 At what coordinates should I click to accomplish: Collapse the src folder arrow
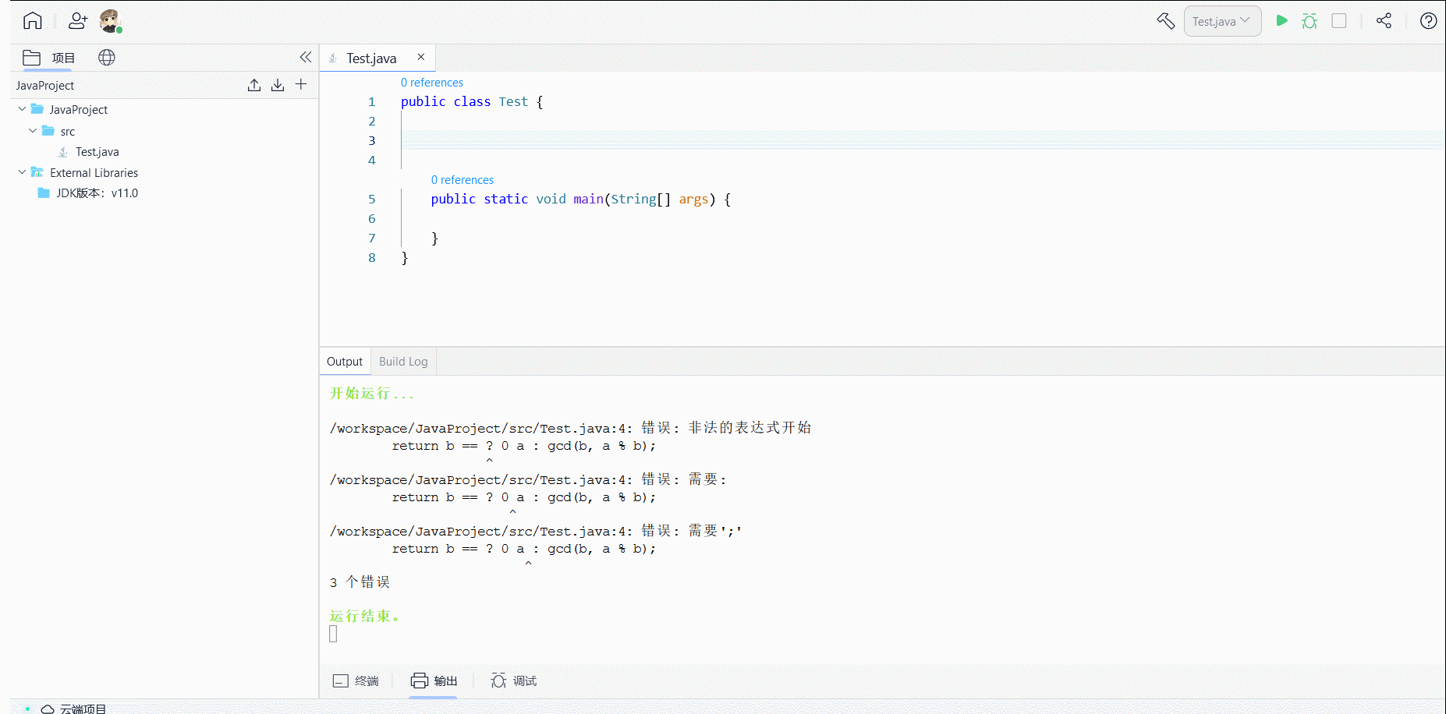coord(33,131)
